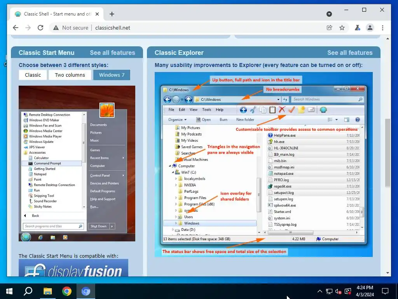Click Search Windows box in Explorer screenshot
Viewport: 398px width, 299px height.
tap(327, 99)
